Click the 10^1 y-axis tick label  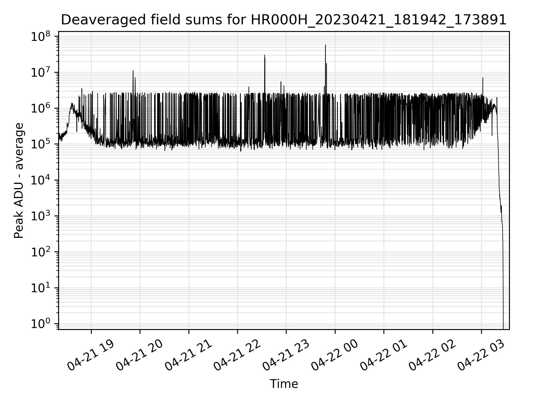41,288
